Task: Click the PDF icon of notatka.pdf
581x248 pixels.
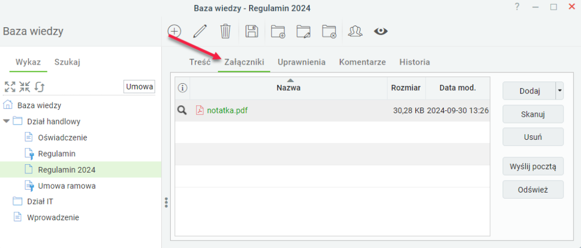Action: [x=200, y=110]
